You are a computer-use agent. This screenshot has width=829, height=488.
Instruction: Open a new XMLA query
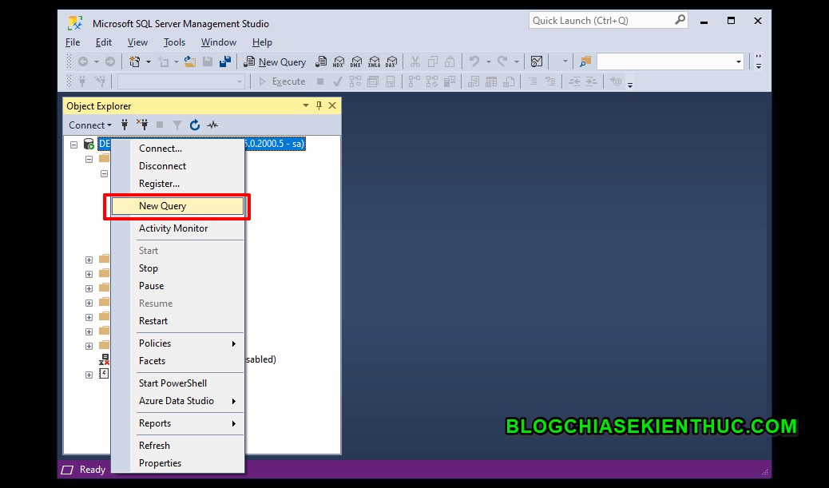click(x=375, y=61)
